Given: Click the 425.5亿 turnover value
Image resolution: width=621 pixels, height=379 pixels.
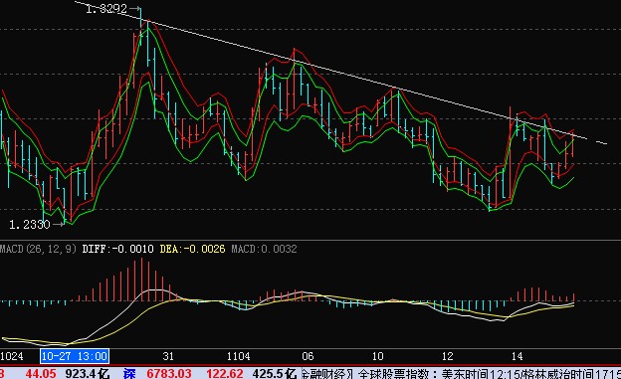Looking at the screenshot, I should point(275,373).
